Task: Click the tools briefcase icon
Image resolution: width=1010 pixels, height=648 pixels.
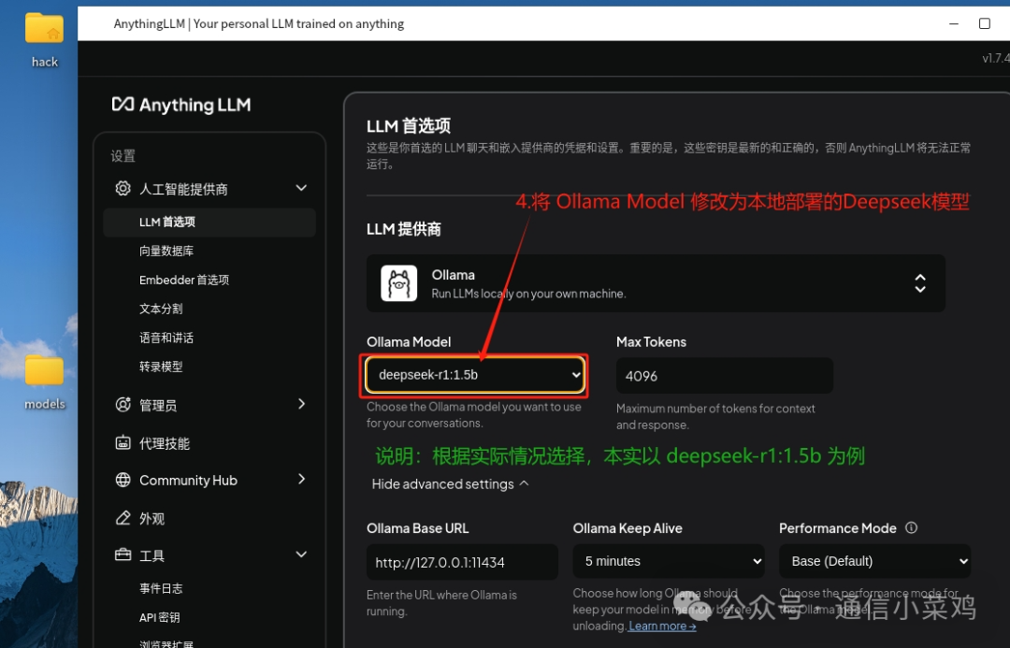Action: point(123,554)
